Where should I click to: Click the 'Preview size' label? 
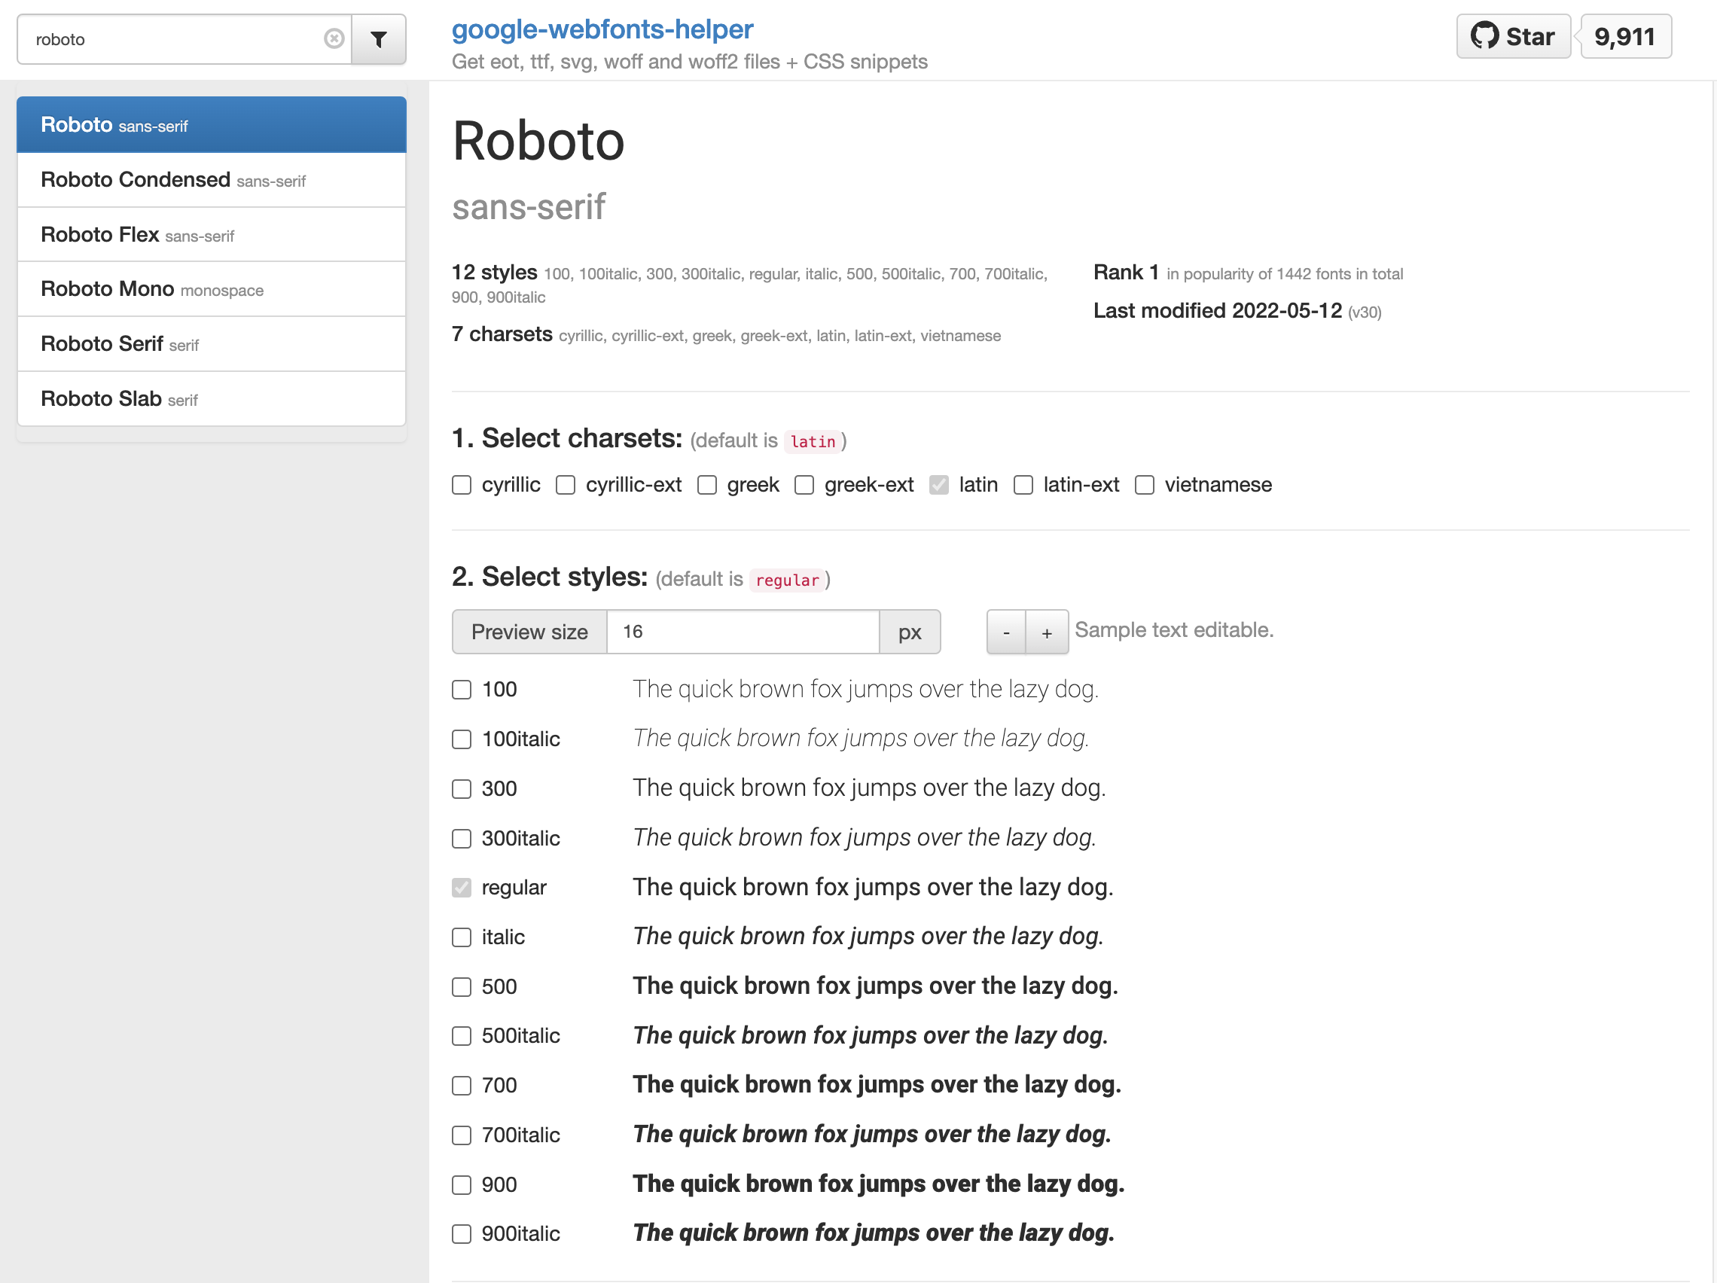529,632
